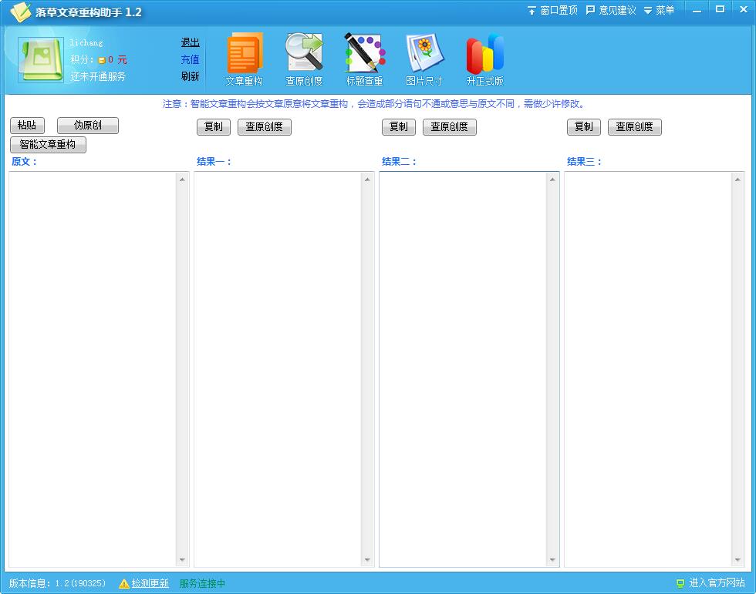Click the 服务连接中 status text
The width and height of the screenshot is (756, 594).
202,583
